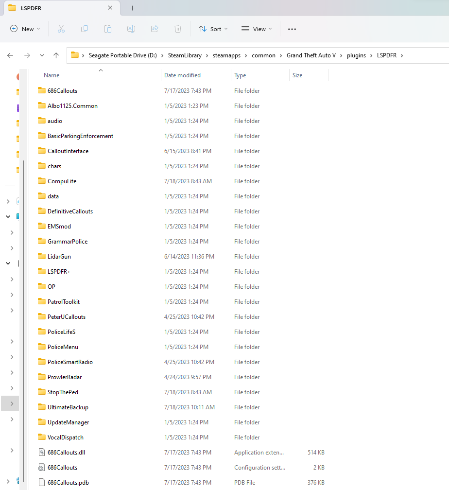
Task: Navigate to SteamLibrary breadcrumb
Action: pos(185,55)
